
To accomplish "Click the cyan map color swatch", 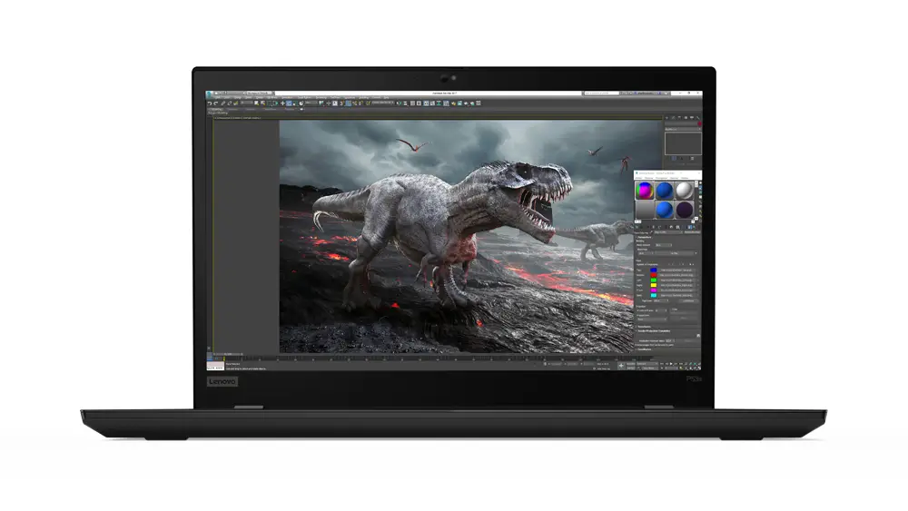I will [x=654, y=295].
